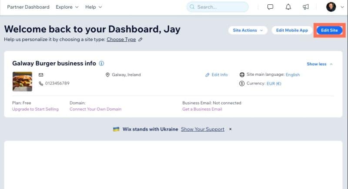Click the burger business thumbnail image
This screenshot has height=189, width=348.
(x=22, y=81)
